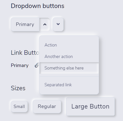Click the Primary split button label
The height and width of the screenshot is (121, 123).
coord(25,24)
